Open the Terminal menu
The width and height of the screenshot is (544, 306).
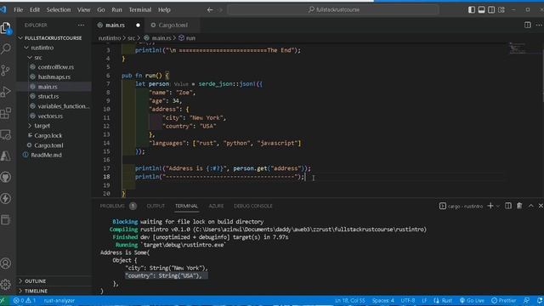coord(139,9)
